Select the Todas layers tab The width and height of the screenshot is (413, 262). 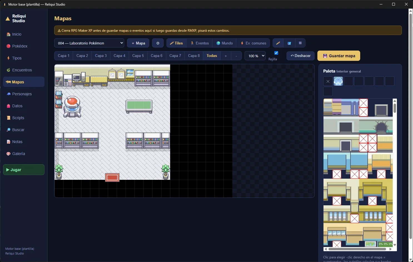tap(212, 56)
